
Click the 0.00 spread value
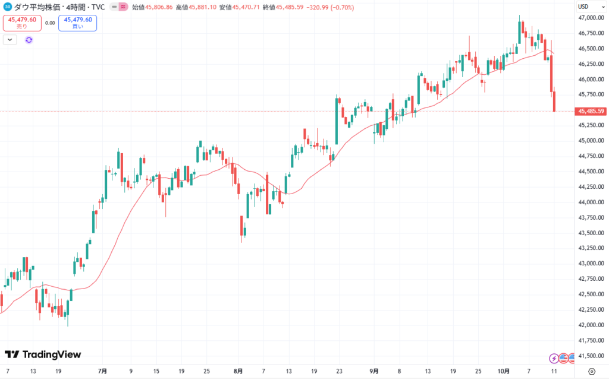coord(50,23)
